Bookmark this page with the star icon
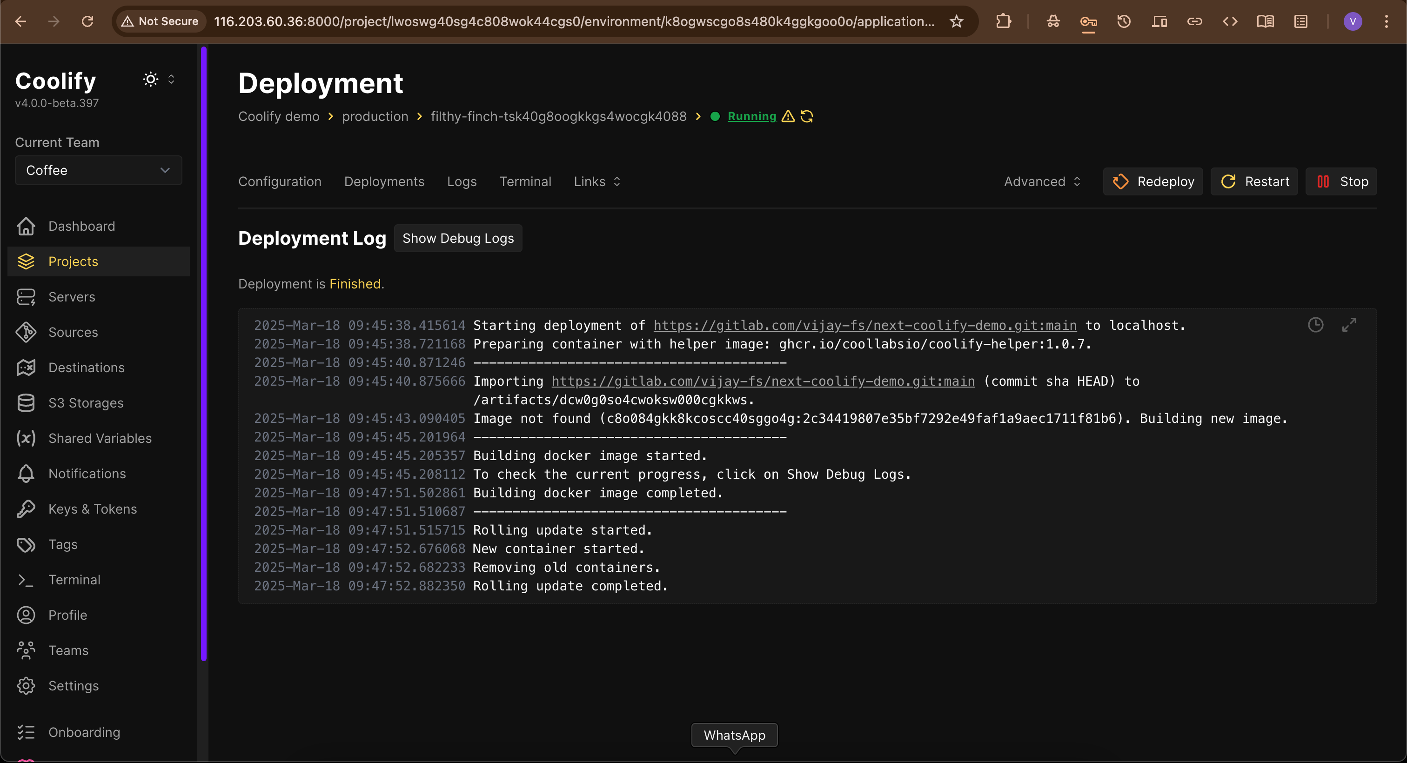This screenshot has width=1407, height=763. coord(956,21)
